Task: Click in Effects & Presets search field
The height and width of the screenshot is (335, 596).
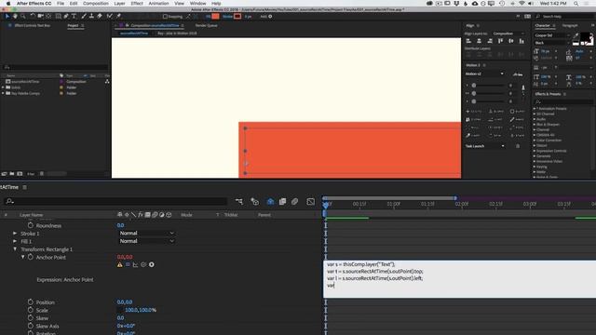Action: point(562,101)
